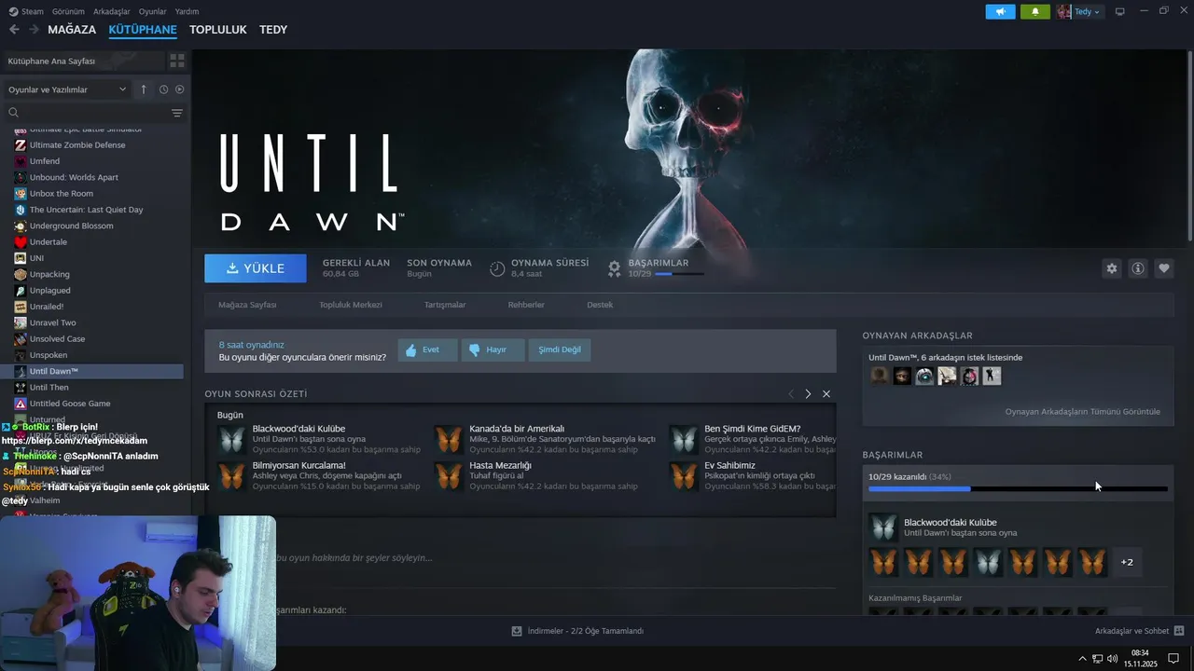This screenshot has width=1194, height=671.
Task: Open the TEDY profile tab
Action: [273, 30]
